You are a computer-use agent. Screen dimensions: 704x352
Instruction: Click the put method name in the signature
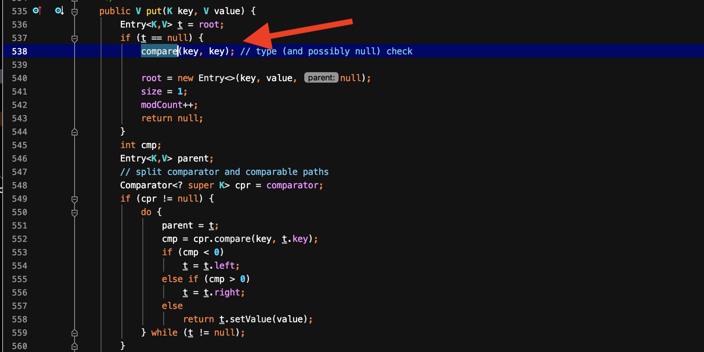point(154,11)
